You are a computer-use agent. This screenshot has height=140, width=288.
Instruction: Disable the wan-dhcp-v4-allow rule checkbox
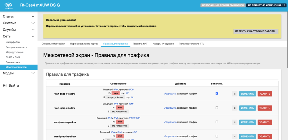point(217,94)
